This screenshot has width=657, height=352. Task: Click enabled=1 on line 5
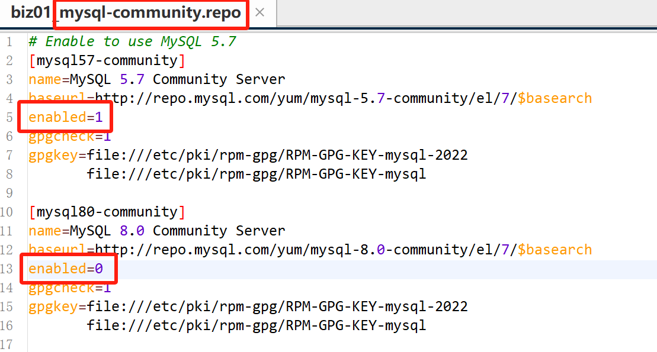coord(65,117)
